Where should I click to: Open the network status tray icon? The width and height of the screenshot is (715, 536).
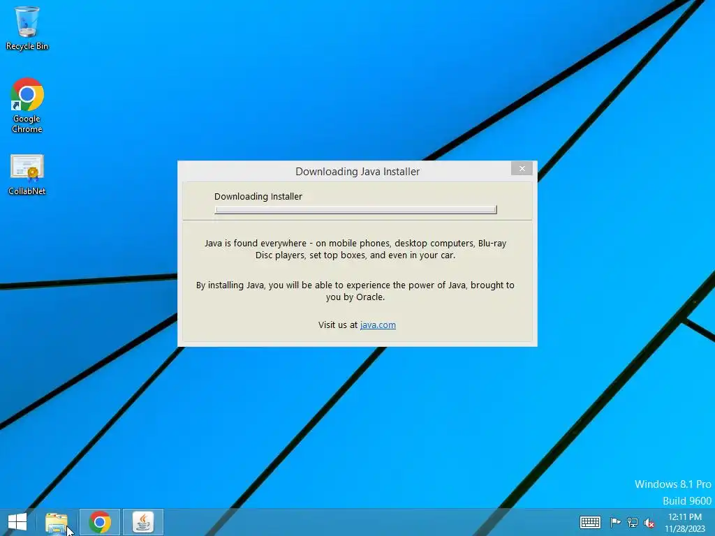pyautogui.click(x=633, y=522)
